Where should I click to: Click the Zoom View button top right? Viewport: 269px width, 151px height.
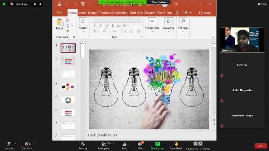coord(262,4)
